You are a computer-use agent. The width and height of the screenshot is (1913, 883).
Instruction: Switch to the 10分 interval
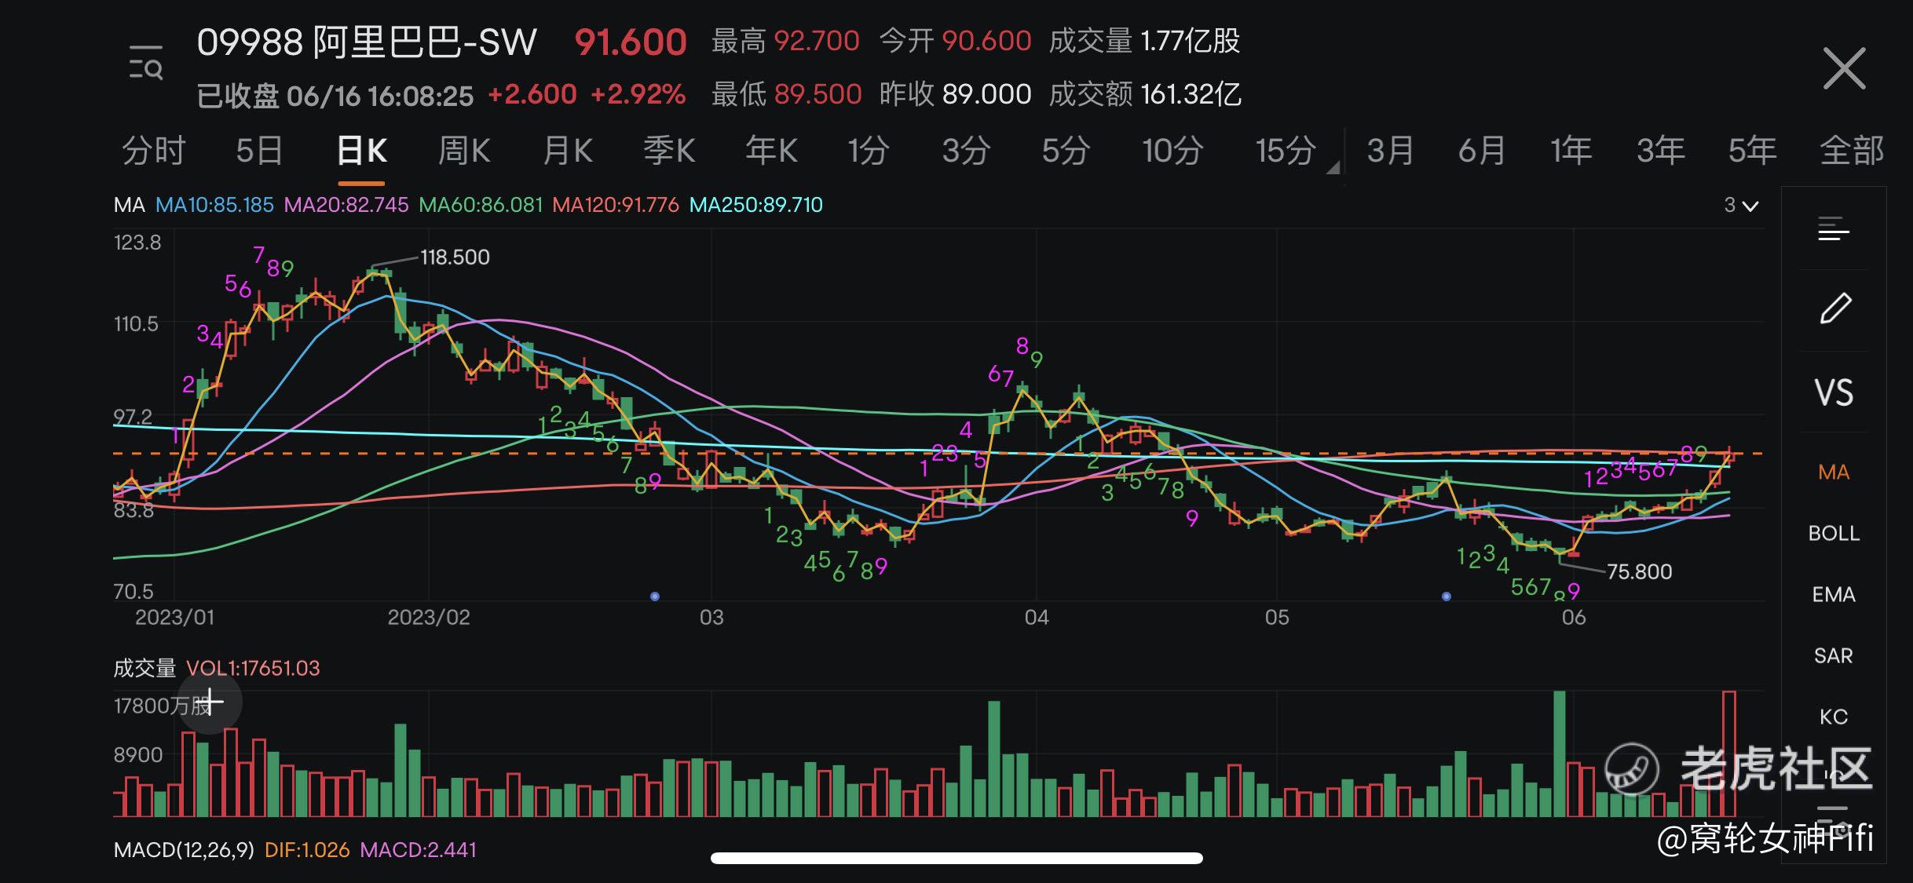pyautogui.click(x=1172, y=150)
